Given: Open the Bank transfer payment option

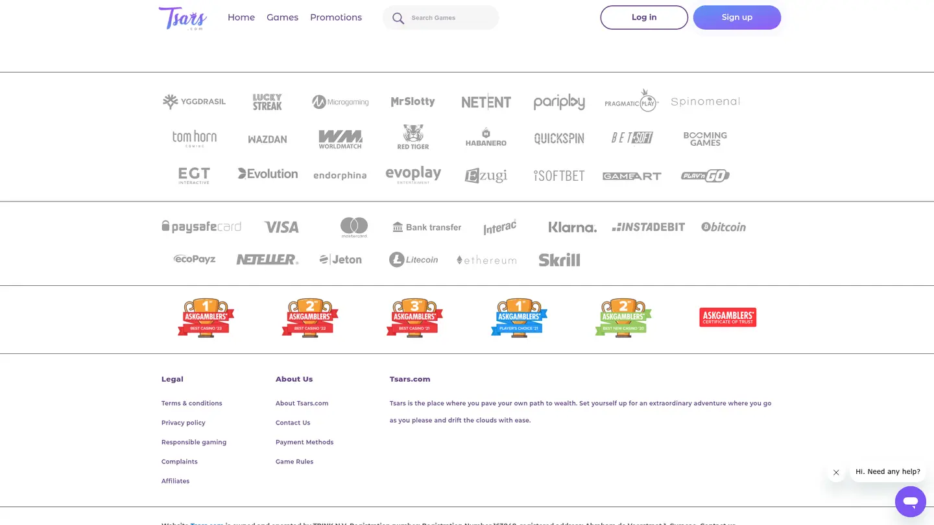Looking at the screenshot, I should tap(427, 227).
